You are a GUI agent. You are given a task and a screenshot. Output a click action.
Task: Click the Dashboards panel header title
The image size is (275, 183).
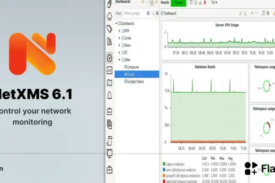pyautogui.click(x=123, y=2)
